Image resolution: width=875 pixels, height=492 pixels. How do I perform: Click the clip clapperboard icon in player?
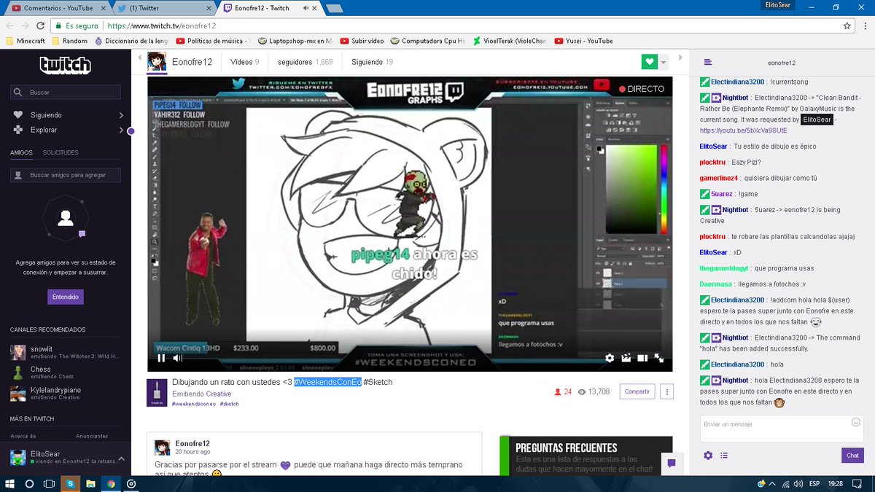[626, 358]
